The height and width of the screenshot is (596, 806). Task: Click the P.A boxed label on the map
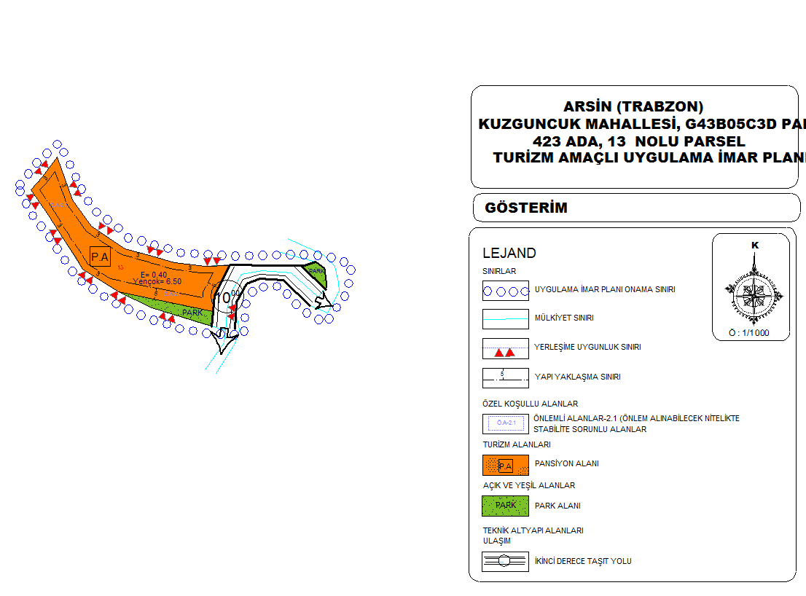[100, 256]
